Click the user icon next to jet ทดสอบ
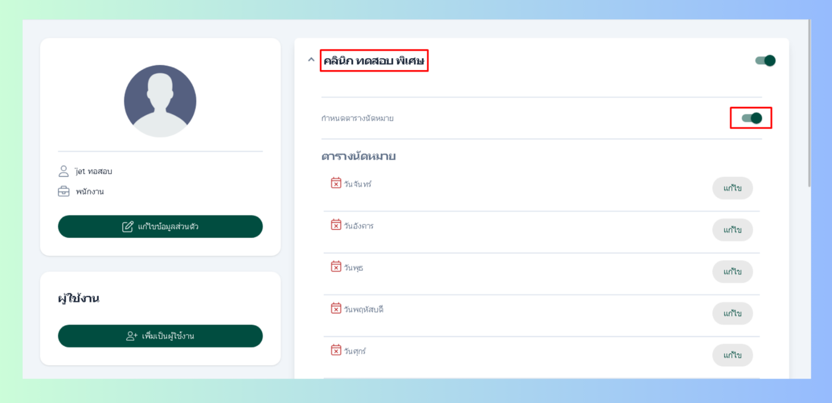The height and width of the screenshot is (403, 832). [x=64, y=171]
